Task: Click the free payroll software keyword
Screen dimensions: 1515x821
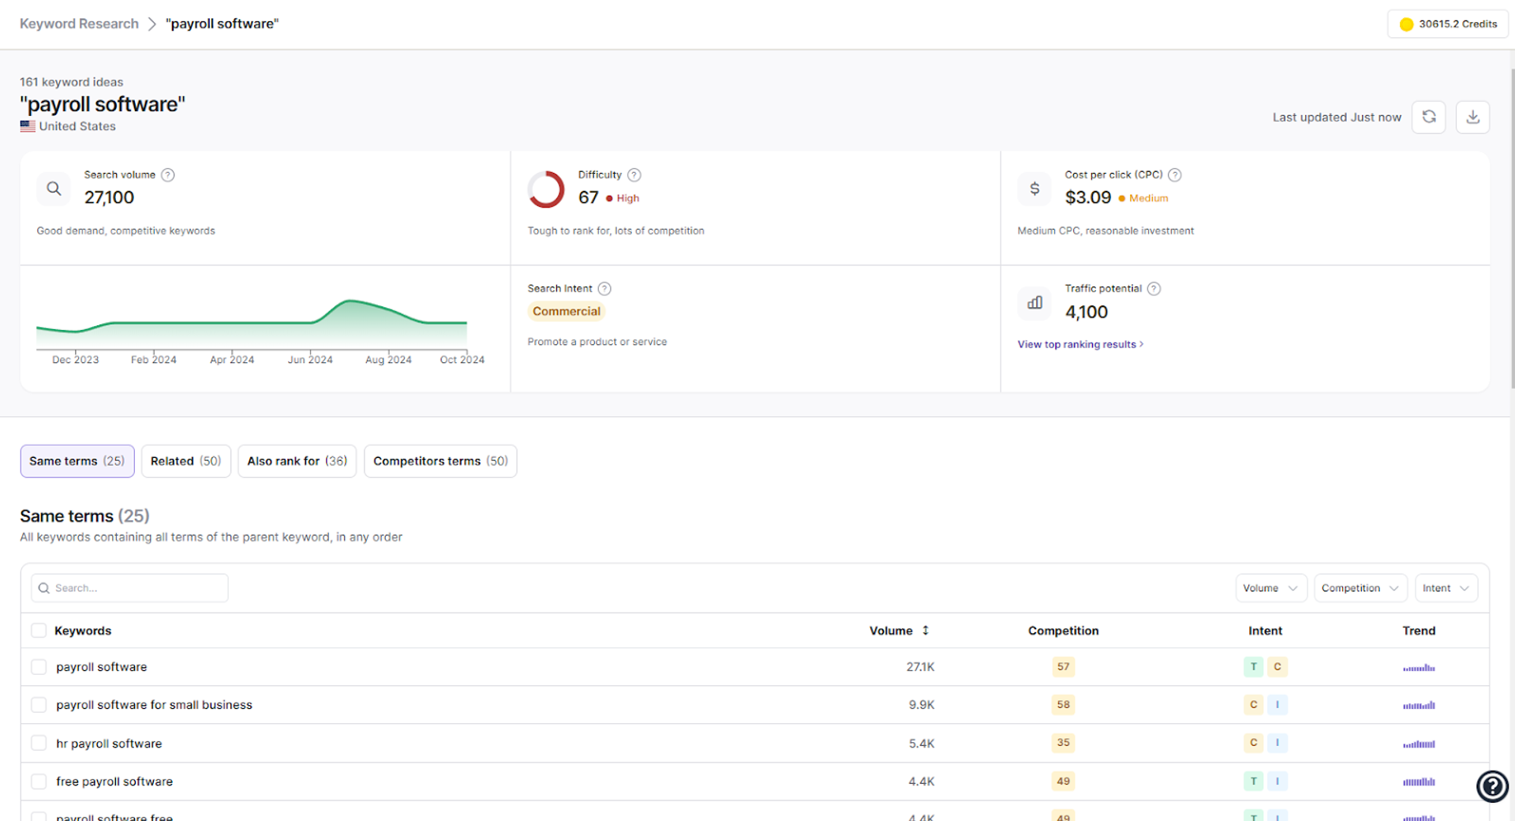Action: coord(114,782)
